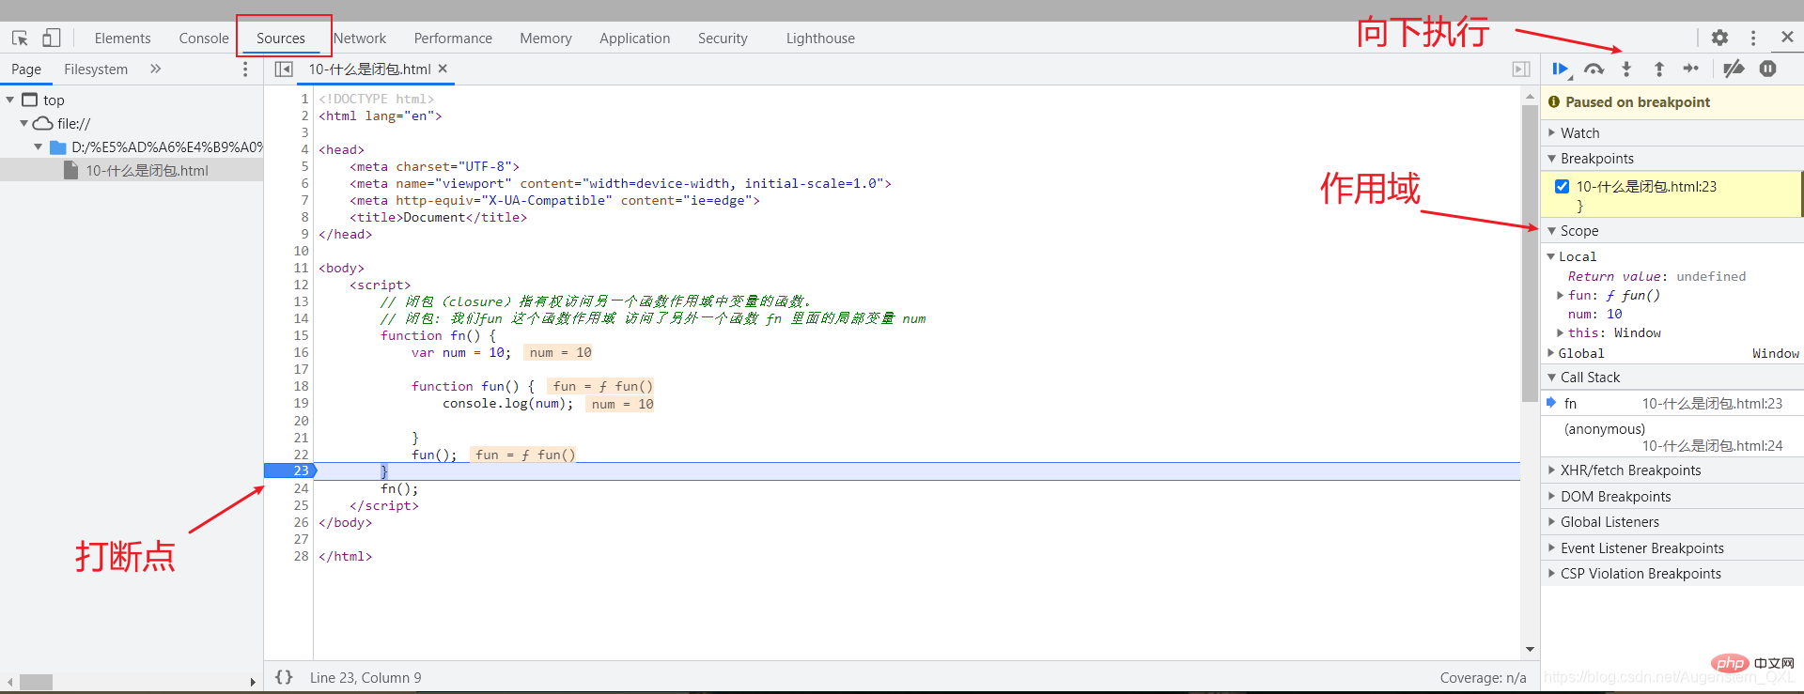1804x694 pixels.
Task: Click the Step button in debugger toolbar
Action: pyautogui.click(x=1691, y=69)
